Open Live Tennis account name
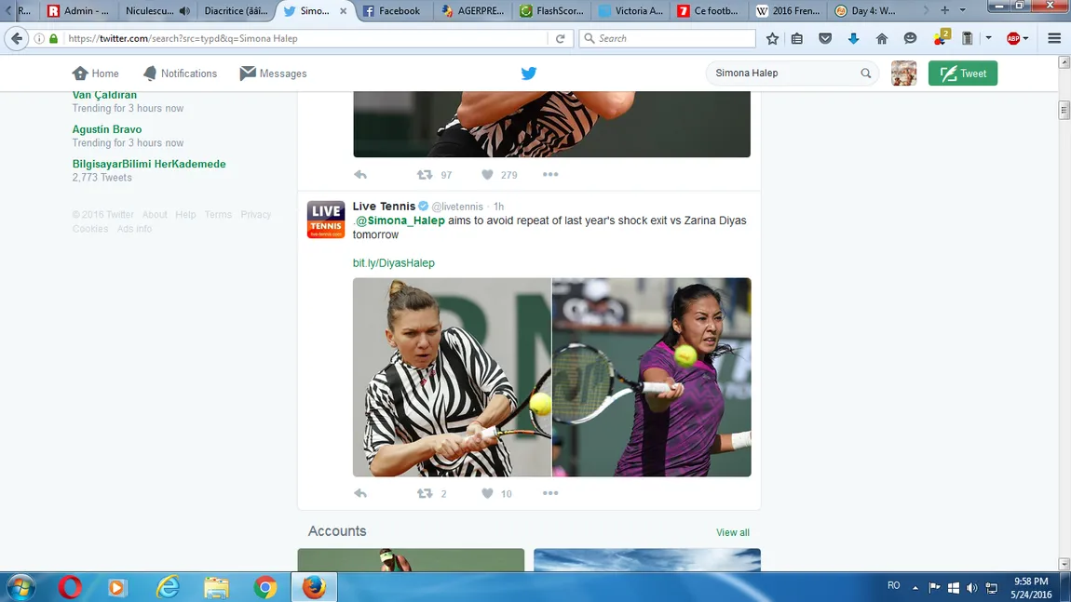The height and width of the screenshot is (602, 1071). click(384, 207)
